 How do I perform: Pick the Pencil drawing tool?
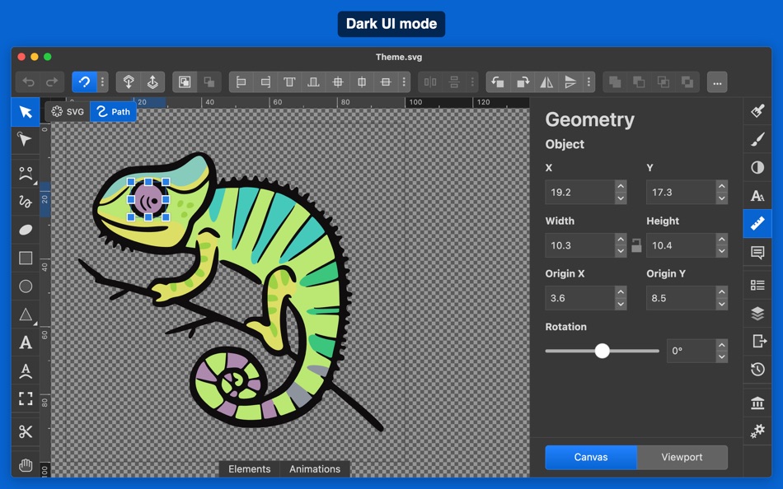25,200
